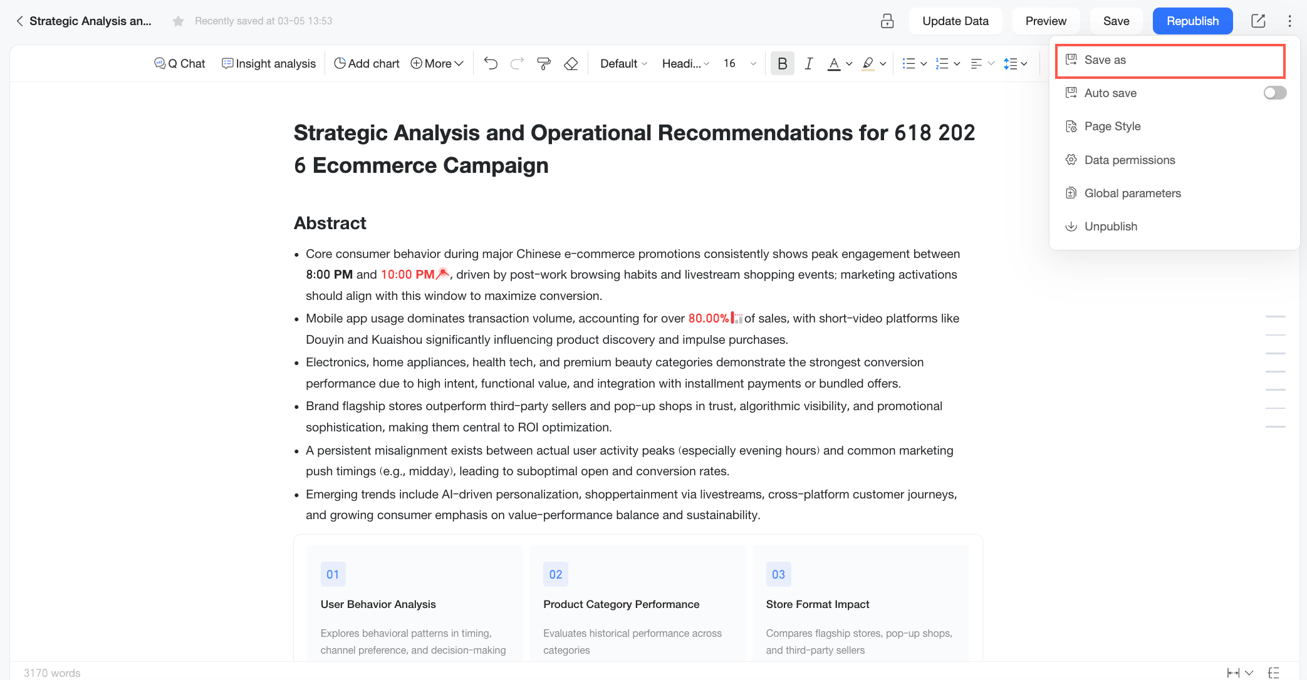Open Data permissions menu item
This screenshot has height=680, width=1307.
coord(1174,160)
